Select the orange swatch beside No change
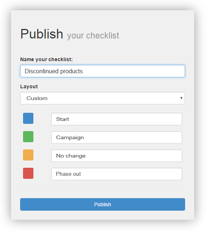 pyautogui.click(x=28, y=155)
